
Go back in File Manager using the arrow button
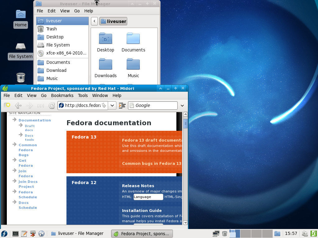point(94,21)
